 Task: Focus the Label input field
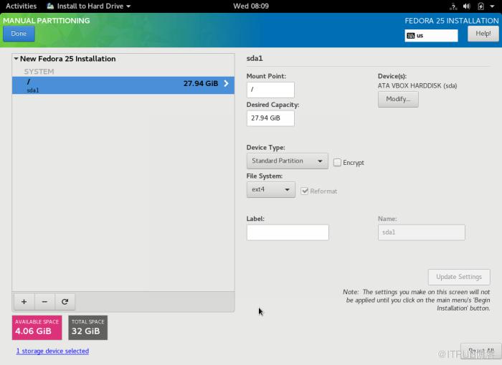click(x=288, y=232)
